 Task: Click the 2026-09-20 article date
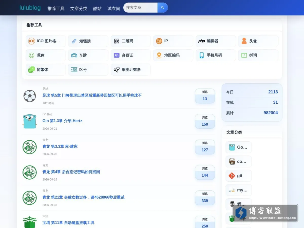50,154
